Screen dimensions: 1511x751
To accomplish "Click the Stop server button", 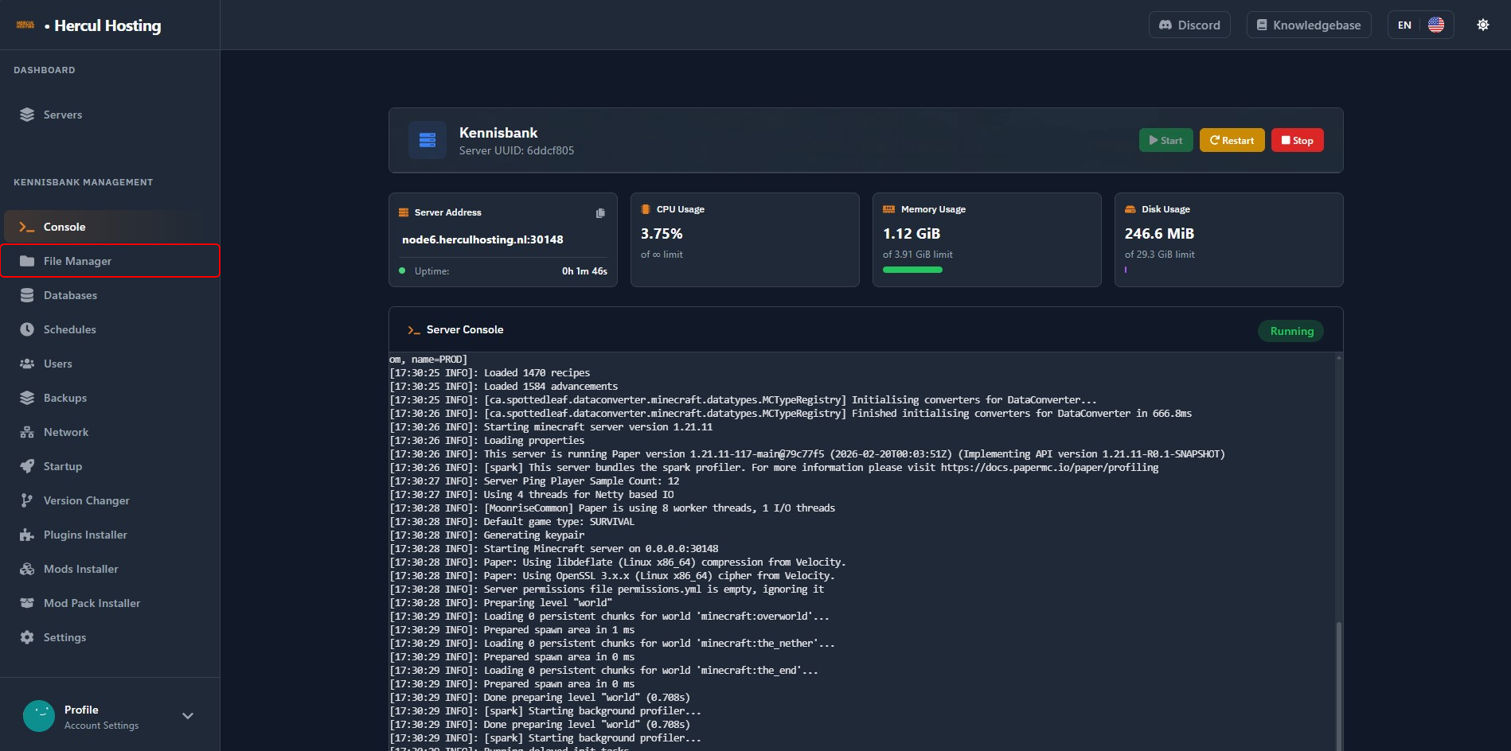I will pyautogui.click(x=1297, y=141).
